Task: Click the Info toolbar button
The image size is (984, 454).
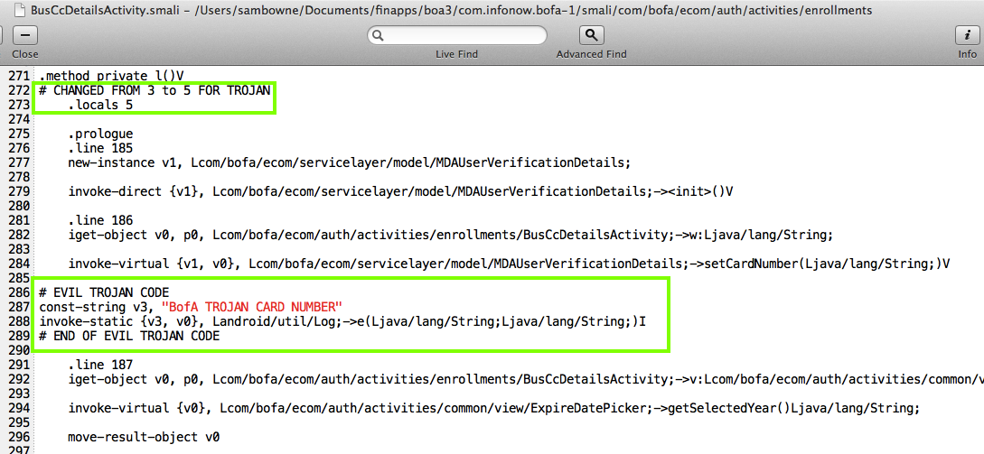Action: coord(968,35)
